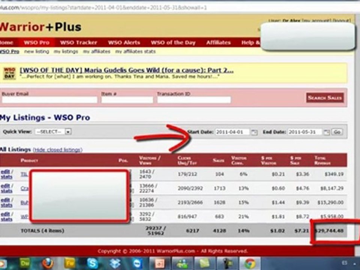Click the 4128 total sales value
Image resolution: width=360 pixels, height=270 pixels.
[x=219, y=231]
